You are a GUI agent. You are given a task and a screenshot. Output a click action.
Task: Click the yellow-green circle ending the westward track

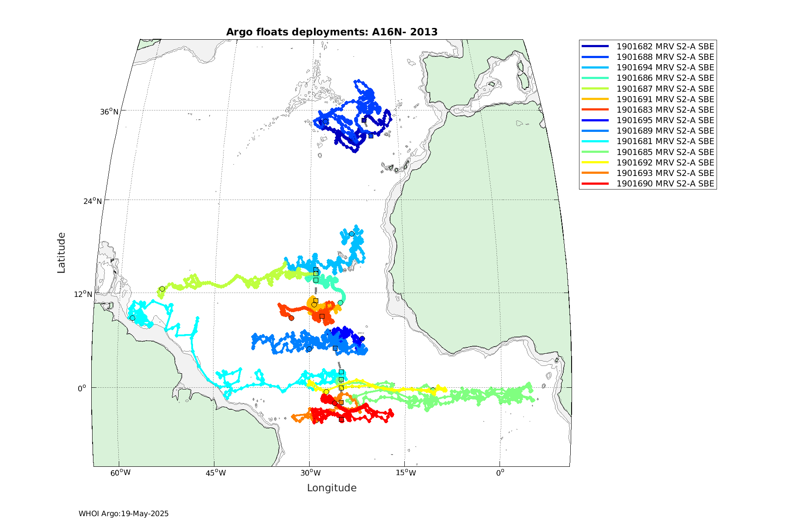pyautogui.click(x=162, y=289)
